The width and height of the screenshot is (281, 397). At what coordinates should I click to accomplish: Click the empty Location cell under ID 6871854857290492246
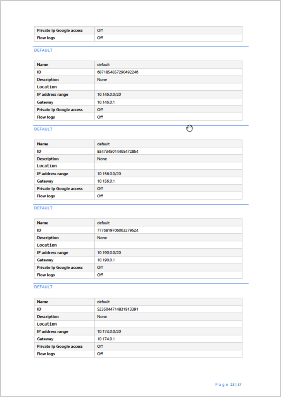click(x=168, y=87)
